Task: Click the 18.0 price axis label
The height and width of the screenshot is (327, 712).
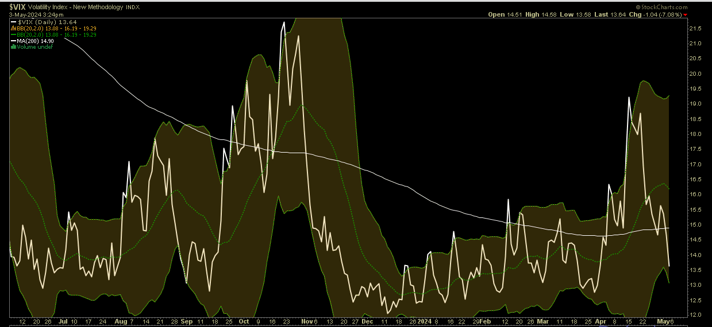Action: (694, 134)
